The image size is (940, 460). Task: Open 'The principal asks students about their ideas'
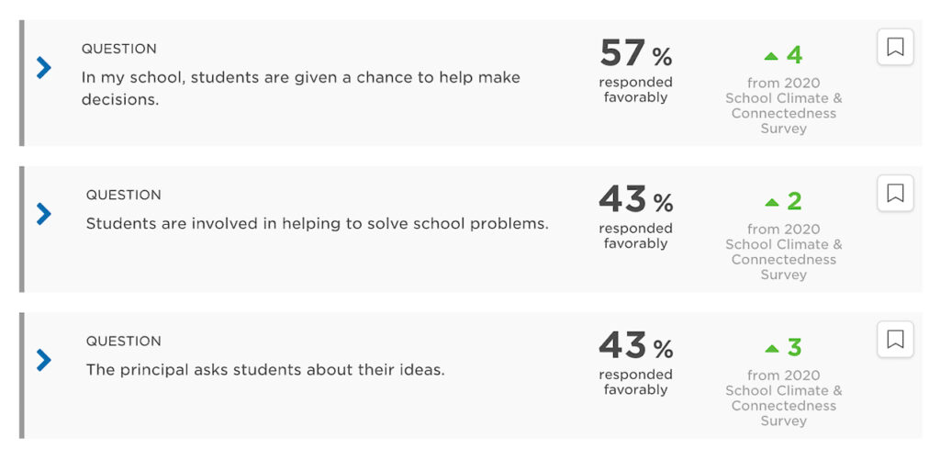(x=265, y=370)
